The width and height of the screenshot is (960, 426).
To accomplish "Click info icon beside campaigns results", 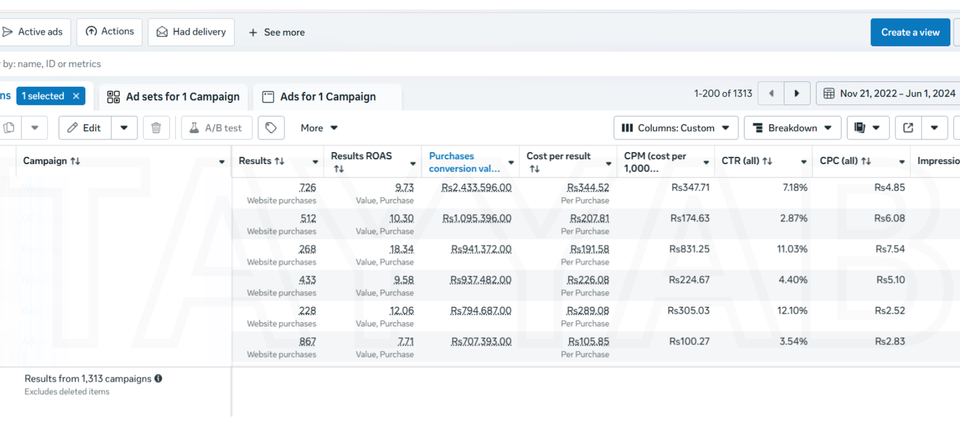I will click(158, 379).
